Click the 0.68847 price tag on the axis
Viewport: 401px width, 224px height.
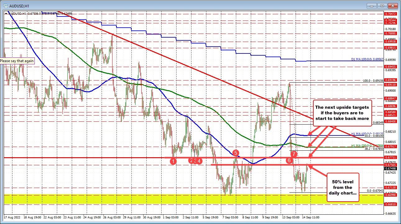pos(391,98)
